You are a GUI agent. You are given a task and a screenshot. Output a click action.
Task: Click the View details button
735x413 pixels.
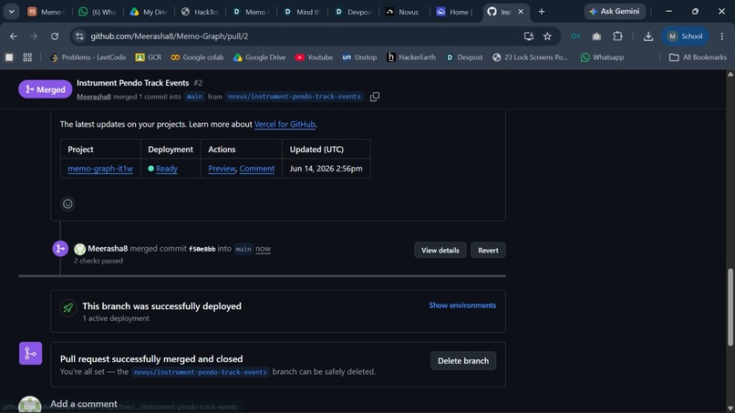click(x=440, y=251)
